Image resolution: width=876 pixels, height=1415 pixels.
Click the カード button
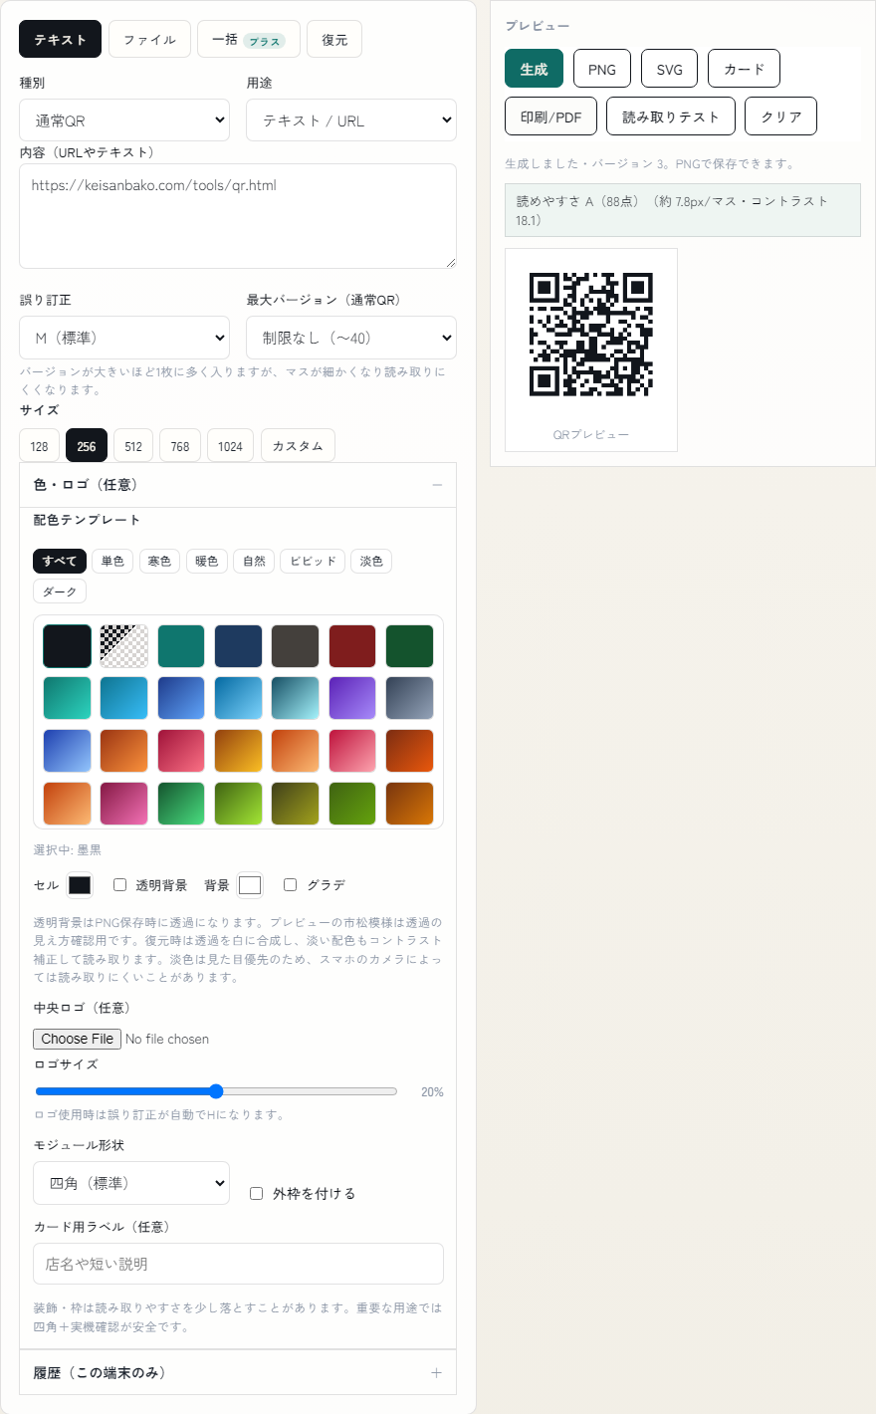point(744,69)
